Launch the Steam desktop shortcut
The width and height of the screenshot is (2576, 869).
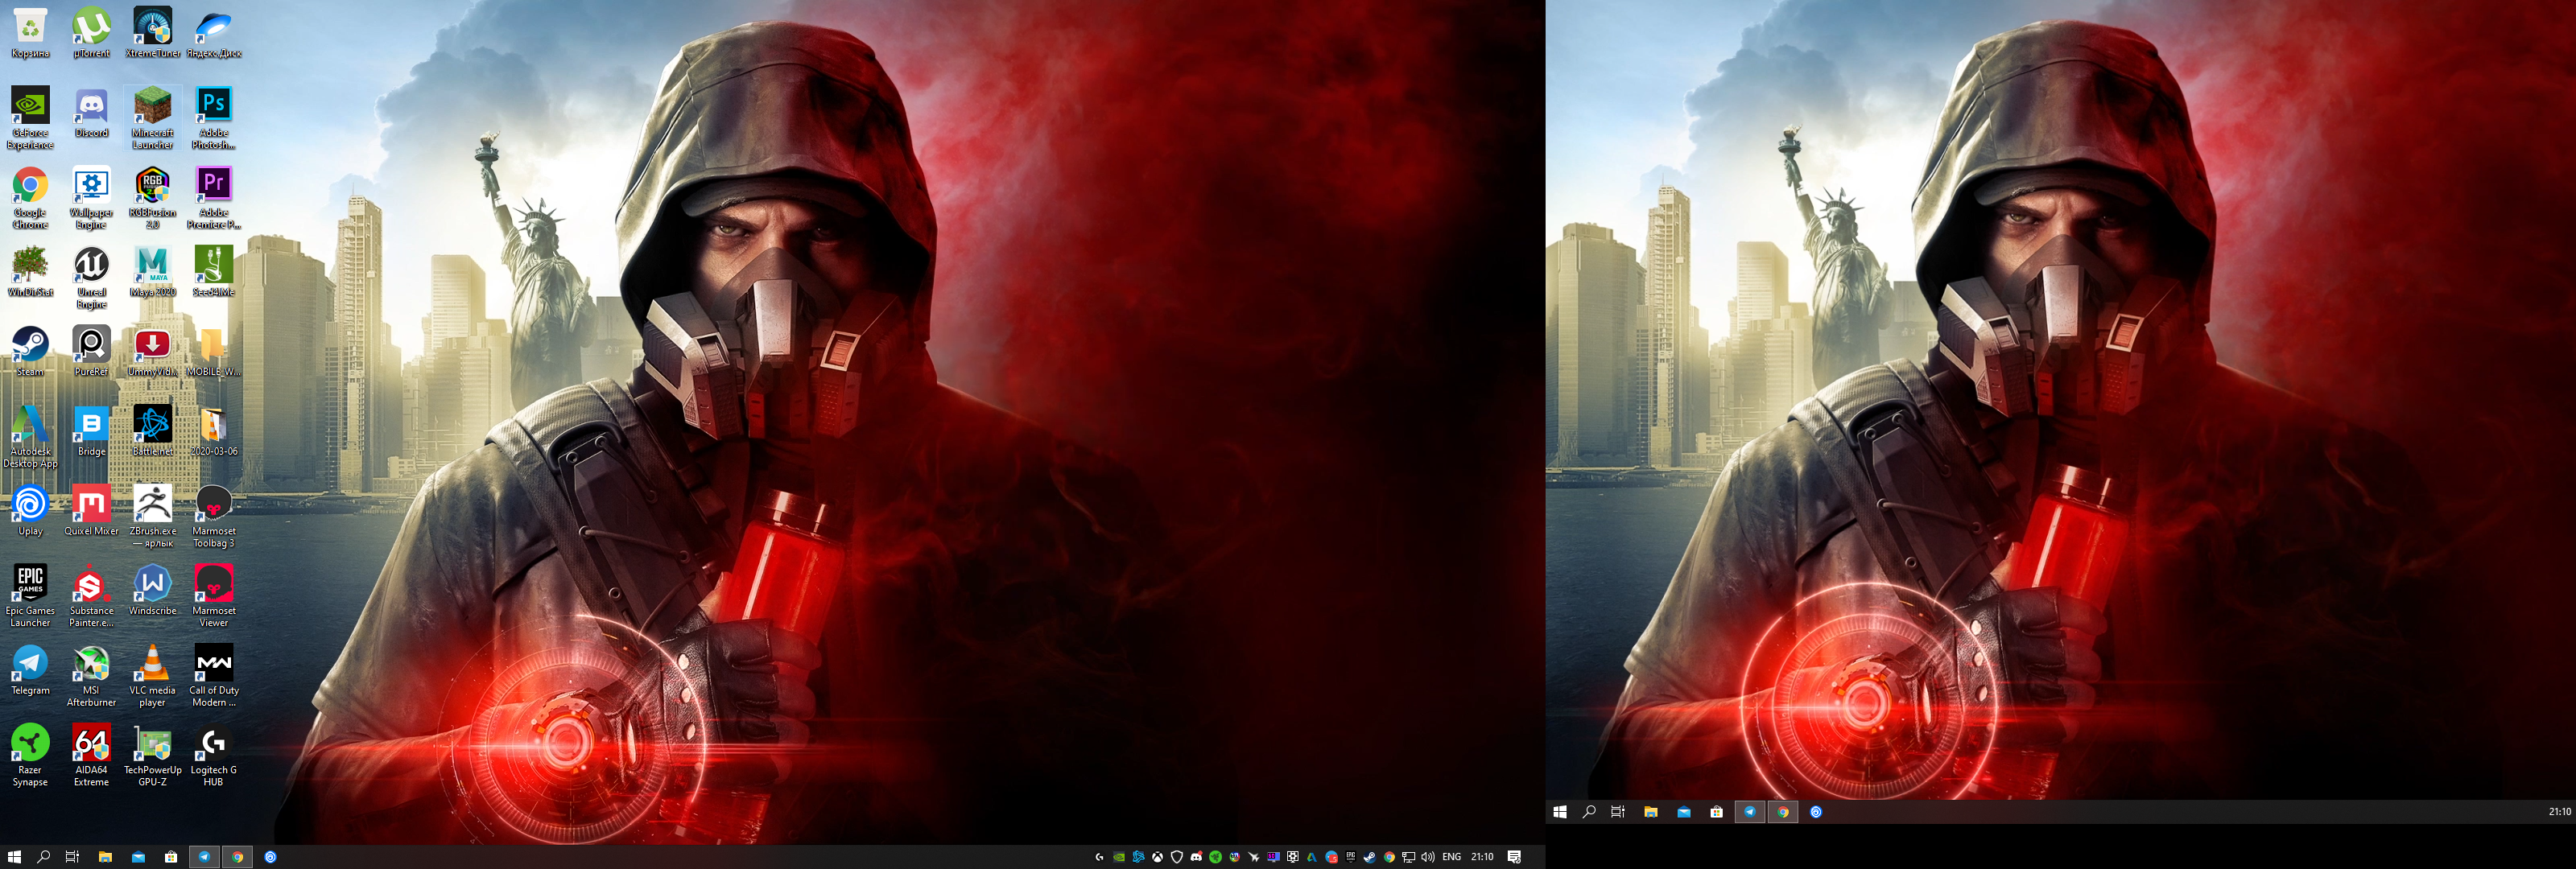[x=30, y=351]
